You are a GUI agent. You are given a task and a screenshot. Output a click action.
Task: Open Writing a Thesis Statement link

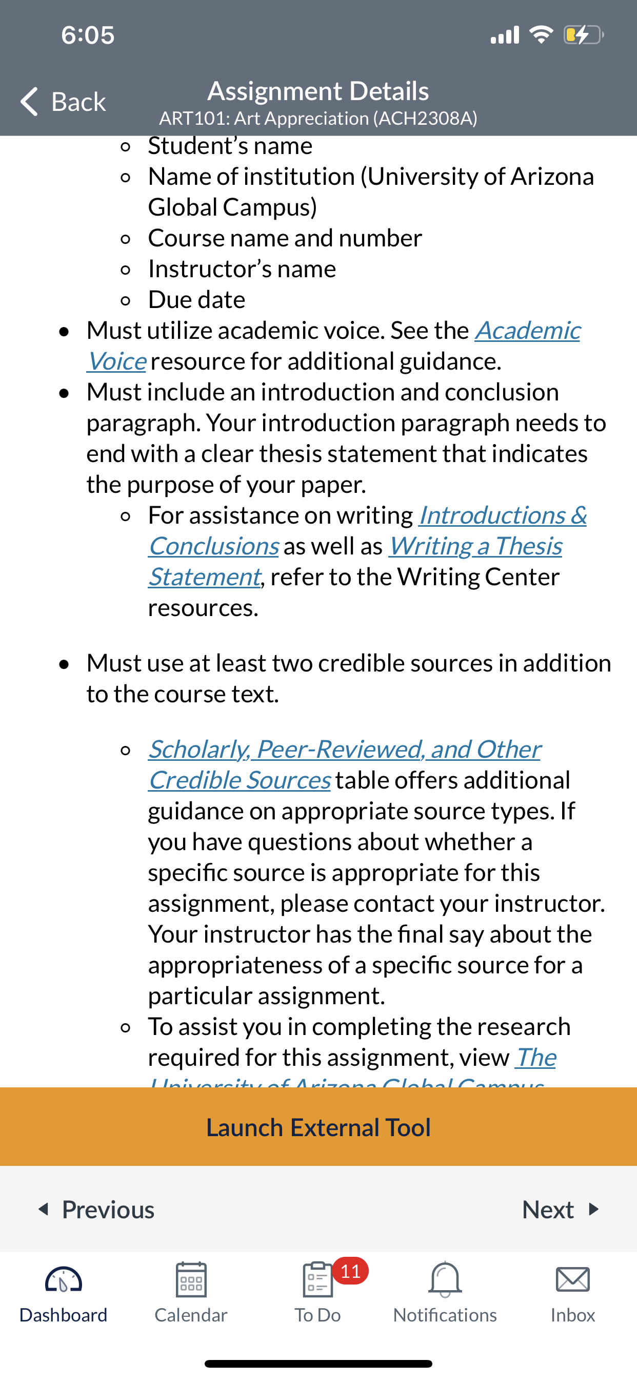click(355, 562)
